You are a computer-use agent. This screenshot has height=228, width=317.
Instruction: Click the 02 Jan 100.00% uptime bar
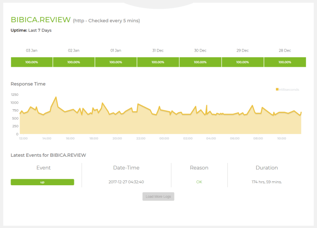pyautogui.click(x=73, y=62)
